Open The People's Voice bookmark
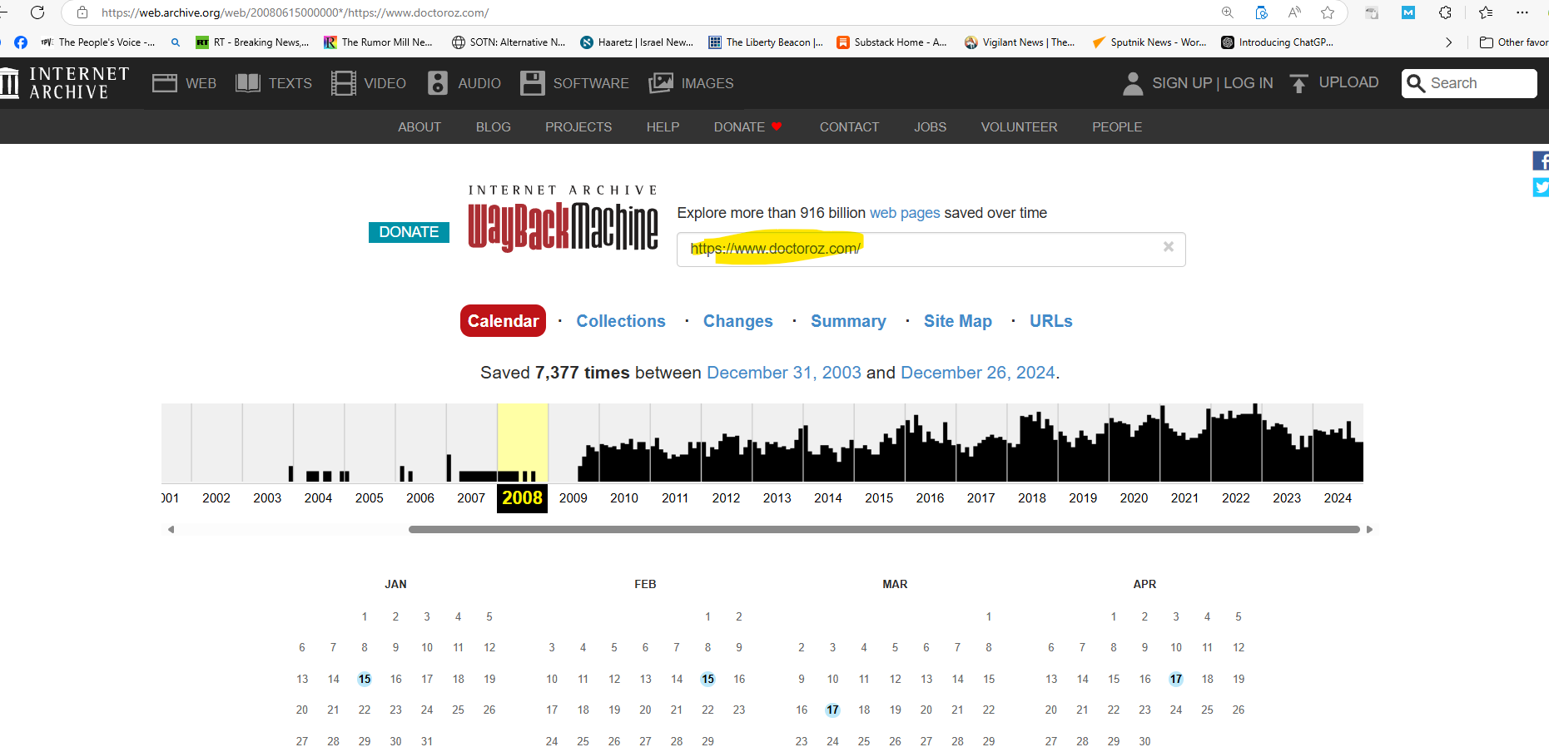 point(98,42)
